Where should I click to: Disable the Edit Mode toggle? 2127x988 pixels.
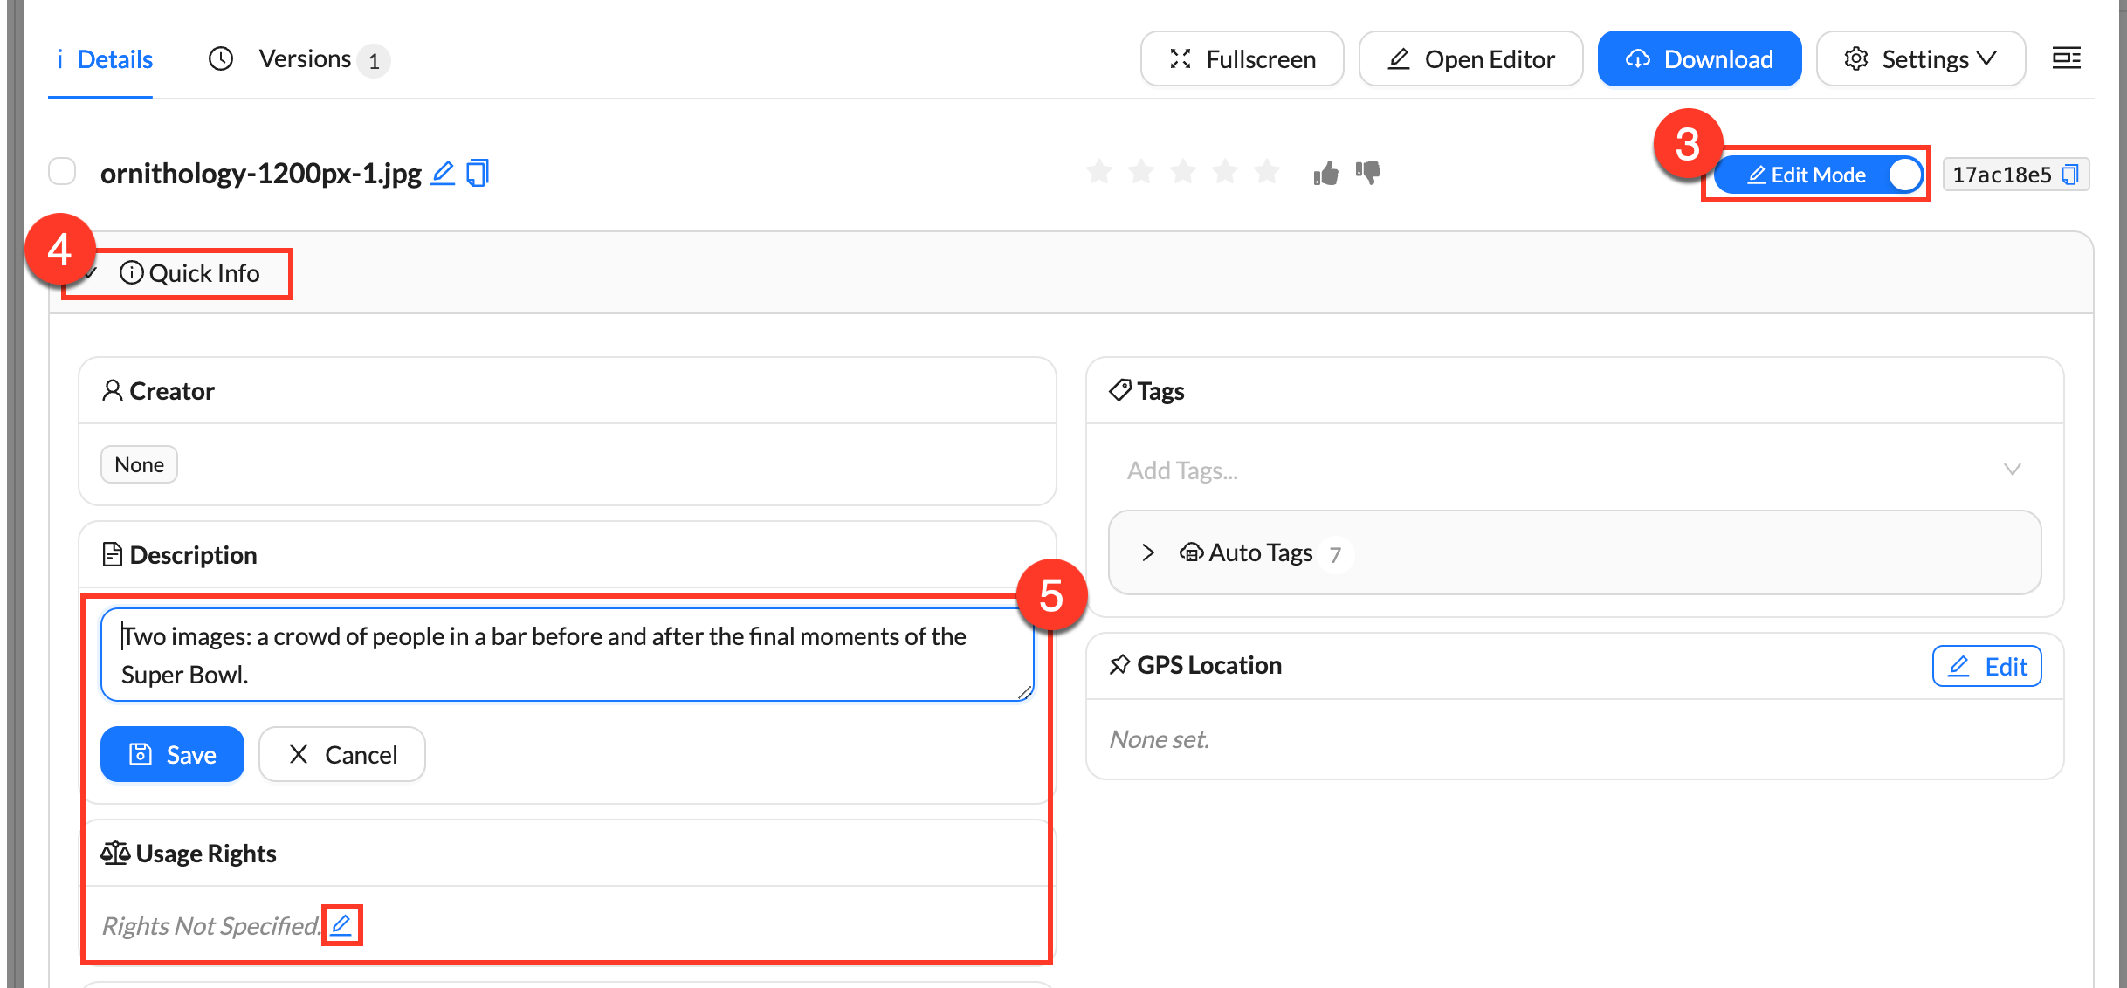1903,175
